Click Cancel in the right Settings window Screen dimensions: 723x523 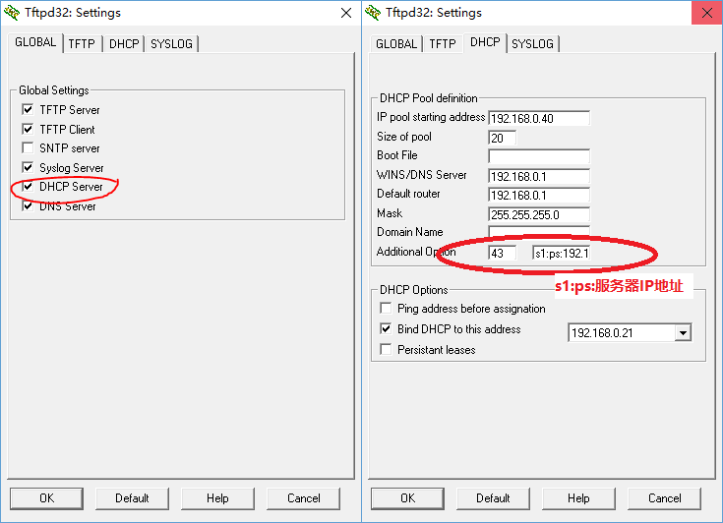tap(664, 498)
